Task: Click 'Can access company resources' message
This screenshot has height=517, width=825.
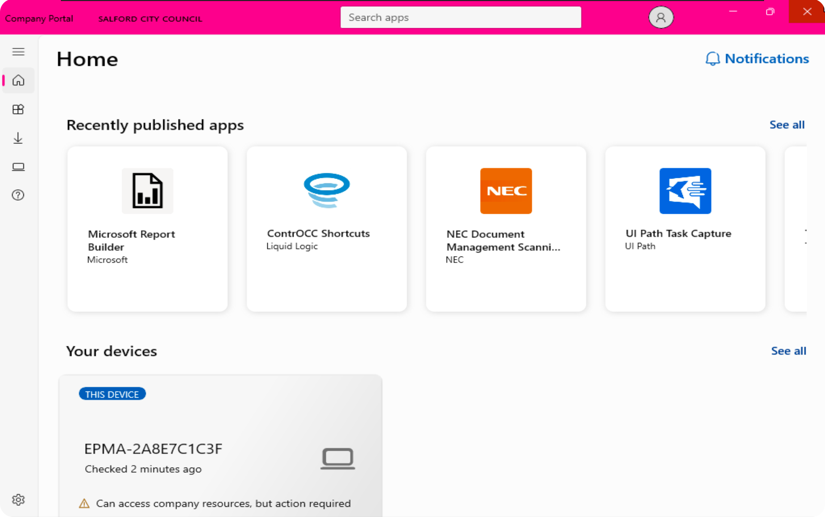Action: click(223, 503)
